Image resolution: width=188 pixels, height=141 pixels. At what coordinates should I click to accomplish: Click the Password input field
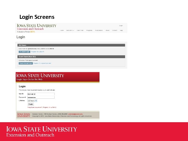coord(41,97)
